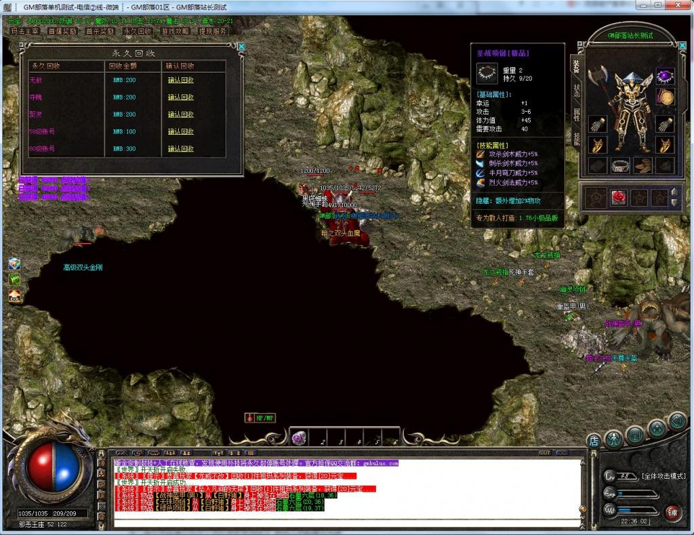694x535 pixels.
Task: Select the boots equipment slot
Action: click(642, 166)
